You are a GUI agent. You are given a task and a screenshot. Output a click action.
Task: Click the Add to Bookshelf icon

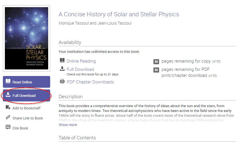8,108
